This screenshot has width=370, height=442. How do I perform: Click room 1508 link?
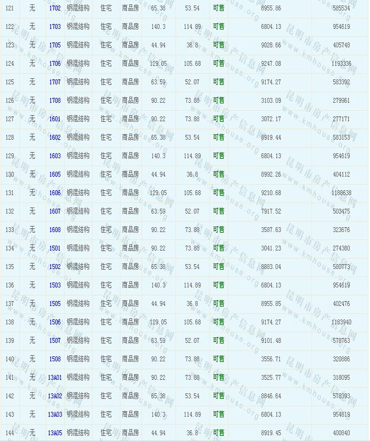(55, 360)
